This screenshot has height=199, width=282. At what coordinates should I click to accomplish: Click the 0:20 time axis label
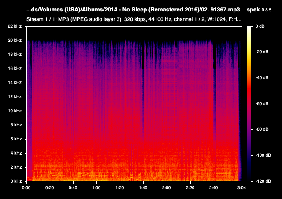(50, 188)
